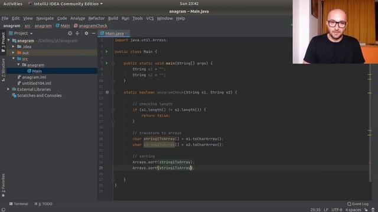This screenshot has height=212, width=378.
Task: Collapse the anagram project root node
Action: (9, 41)
